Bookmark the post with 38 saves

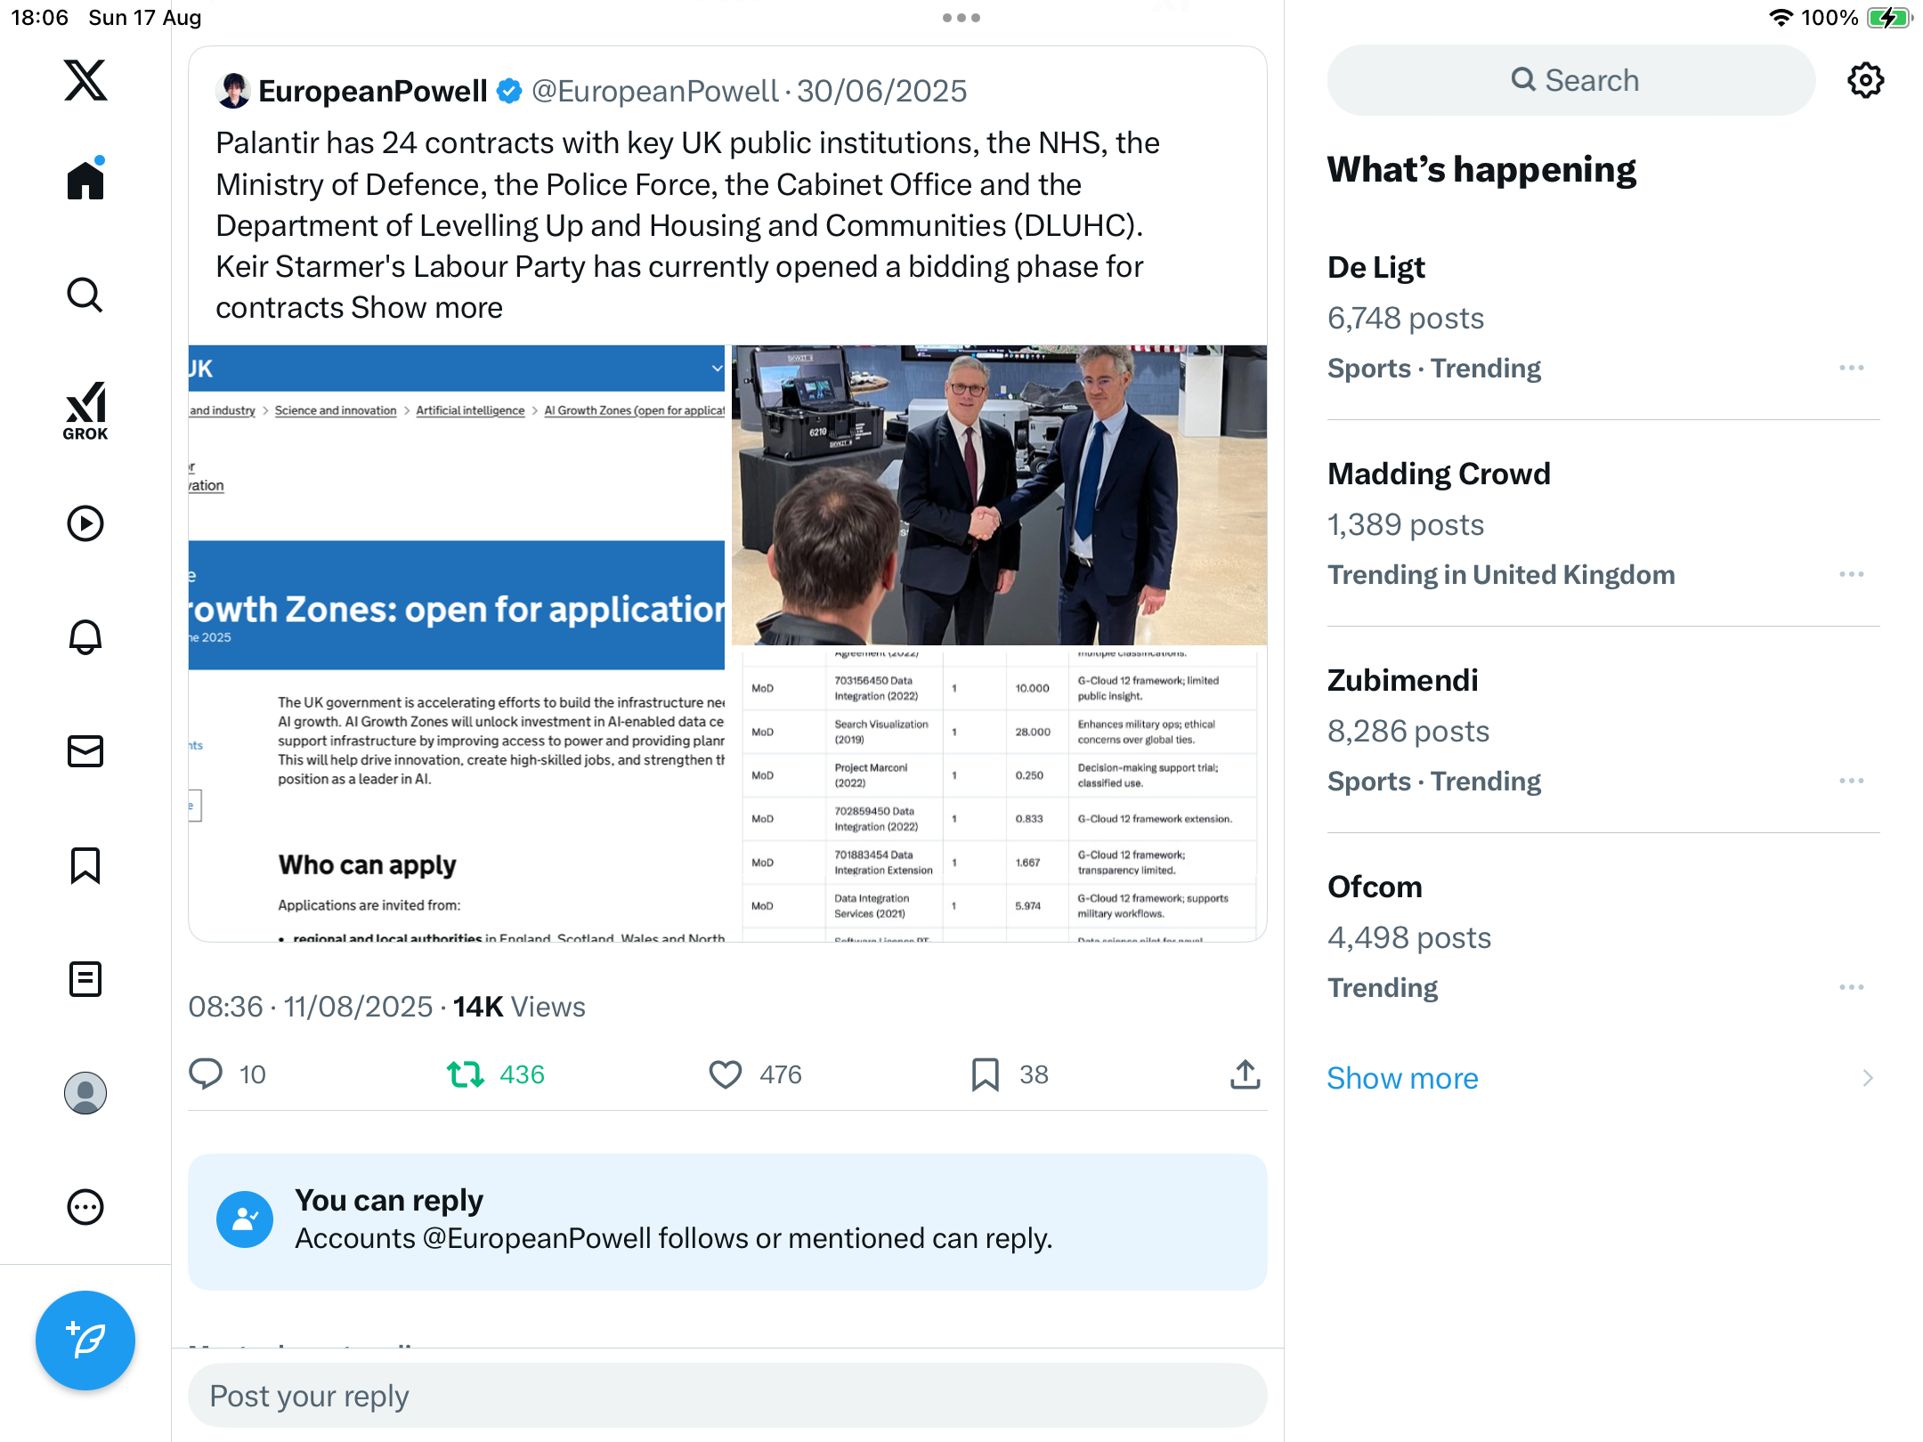[x=985, y=1074]
